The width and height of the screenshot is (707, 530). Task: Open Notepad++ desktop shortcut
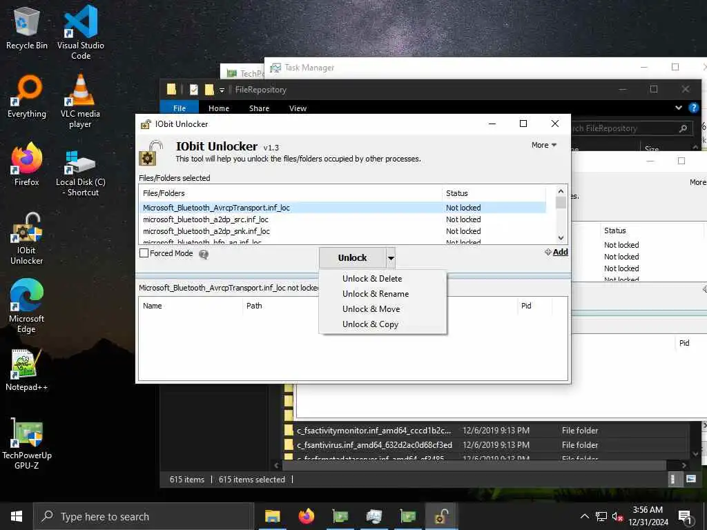(x=27, y=370)
